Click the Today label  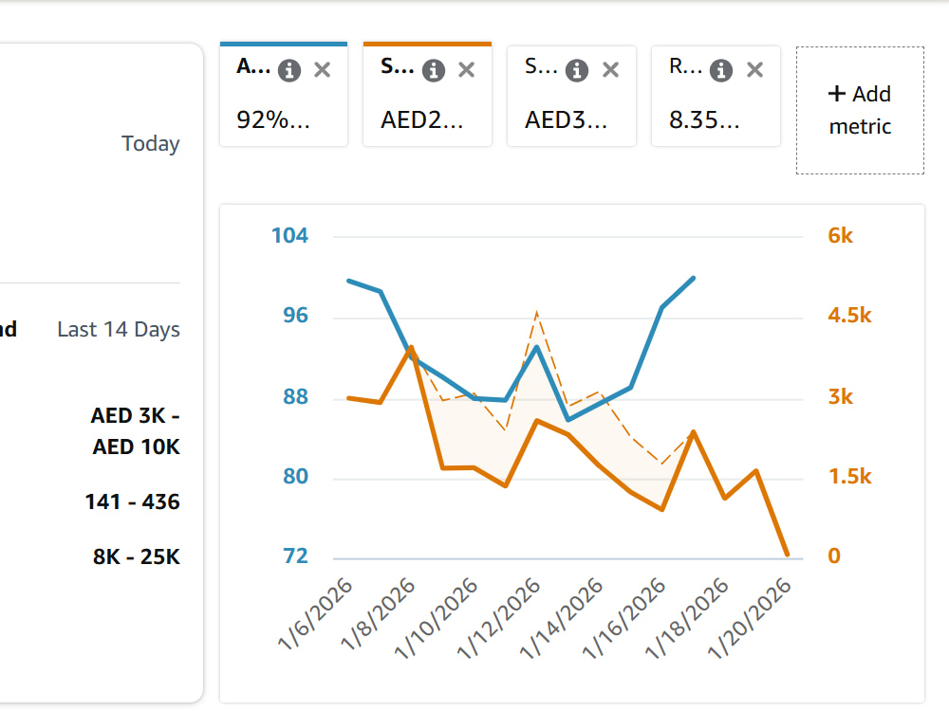151,144
